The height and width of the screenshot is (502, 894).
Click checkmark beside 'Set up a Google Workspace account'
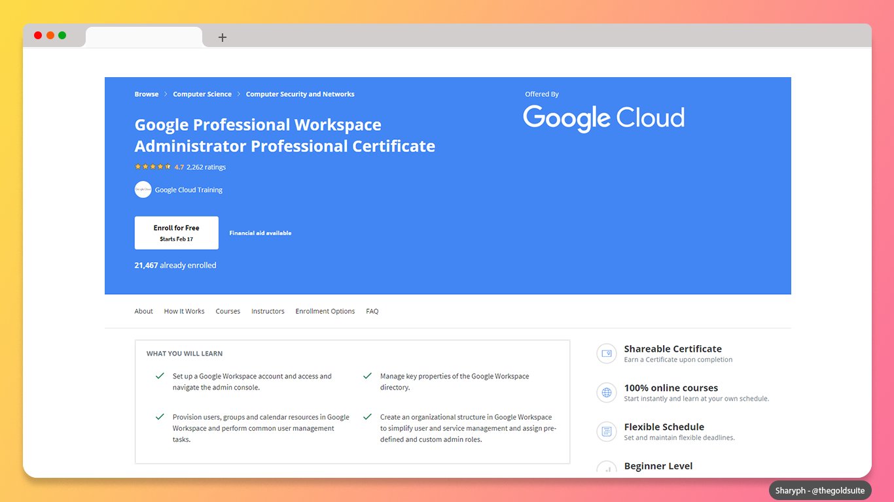tap(160, 376)
